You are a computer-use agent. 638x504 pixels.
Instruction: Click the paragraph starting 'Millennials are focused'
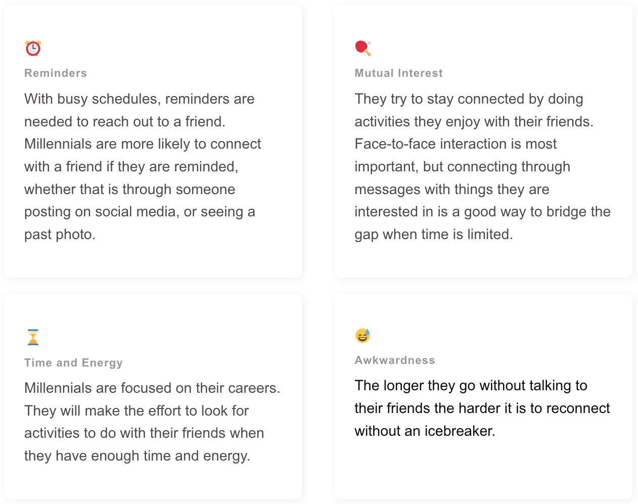coord(152,422)
